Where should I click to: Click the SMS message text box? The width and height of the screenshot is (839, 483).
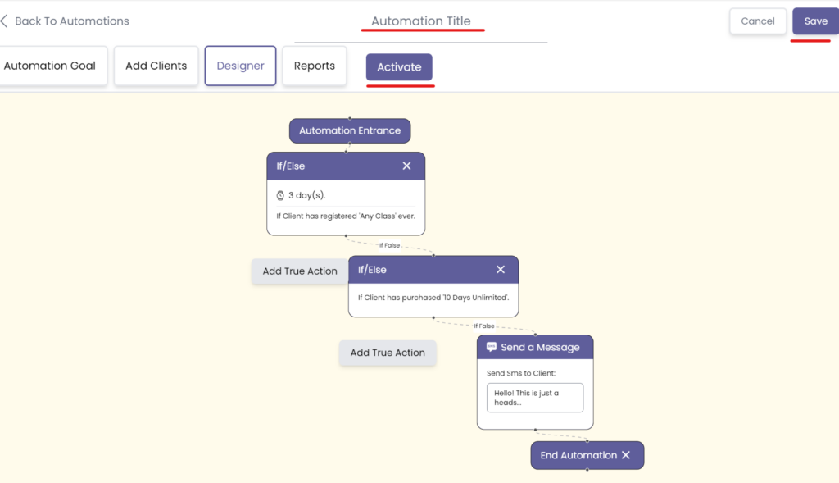coord(534,398)
